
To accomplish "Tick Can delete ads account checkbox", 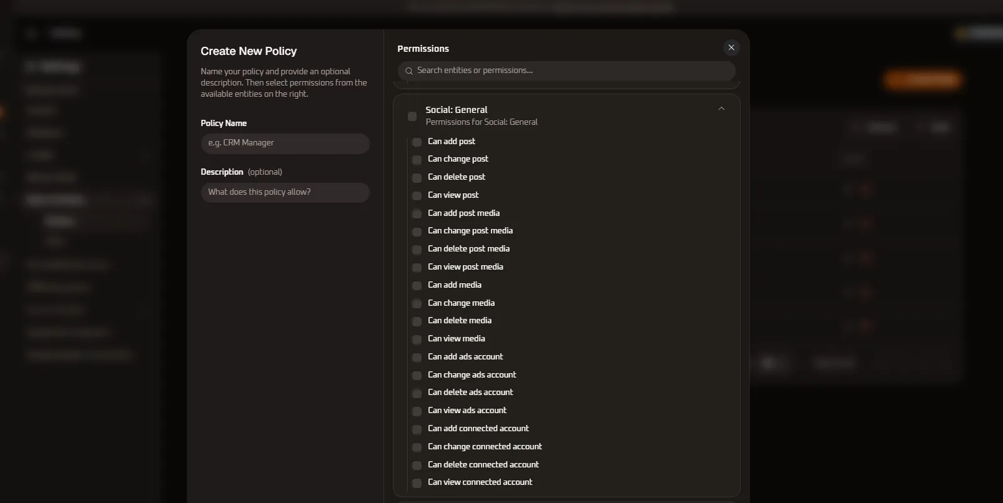I will (x=417, y=393).
